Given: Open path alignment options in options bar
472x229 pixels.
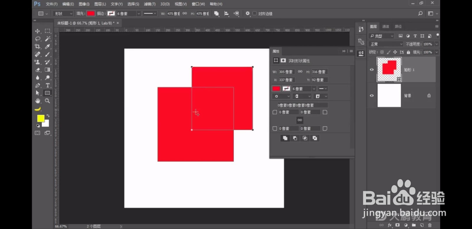Looking at the screenshot, I should [227, 14].
